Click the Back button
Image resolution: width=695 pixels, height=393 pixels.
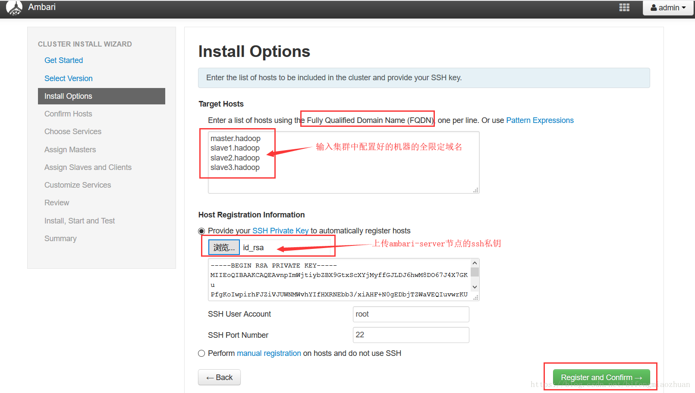pos(219,377)
